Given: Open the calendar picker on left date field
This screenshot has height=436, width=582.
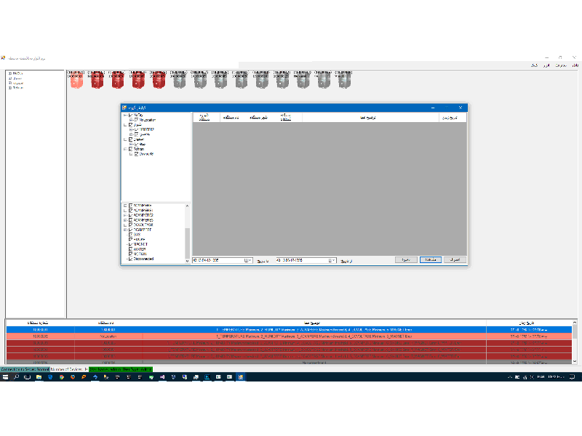Looking at the screenshot, I should point(248,259).
